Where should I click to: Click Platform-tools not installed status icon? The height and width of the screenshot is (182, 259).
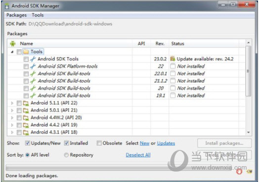(173, 66)
